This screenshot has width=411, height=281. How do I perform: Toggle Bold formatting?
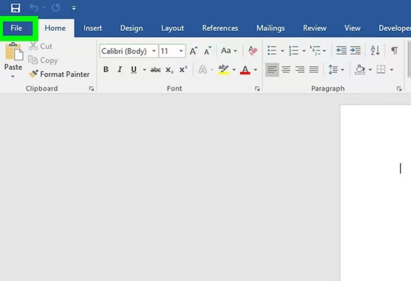coord(106,70)
